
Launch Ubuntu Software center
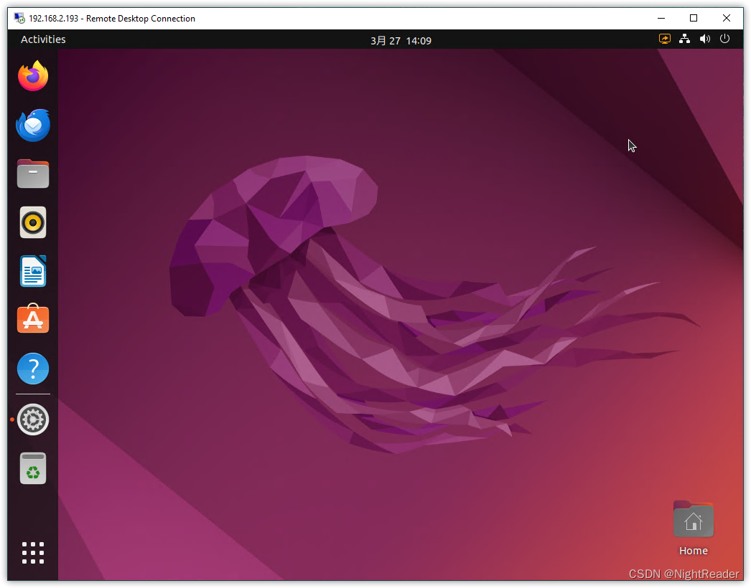coord(32,319)
